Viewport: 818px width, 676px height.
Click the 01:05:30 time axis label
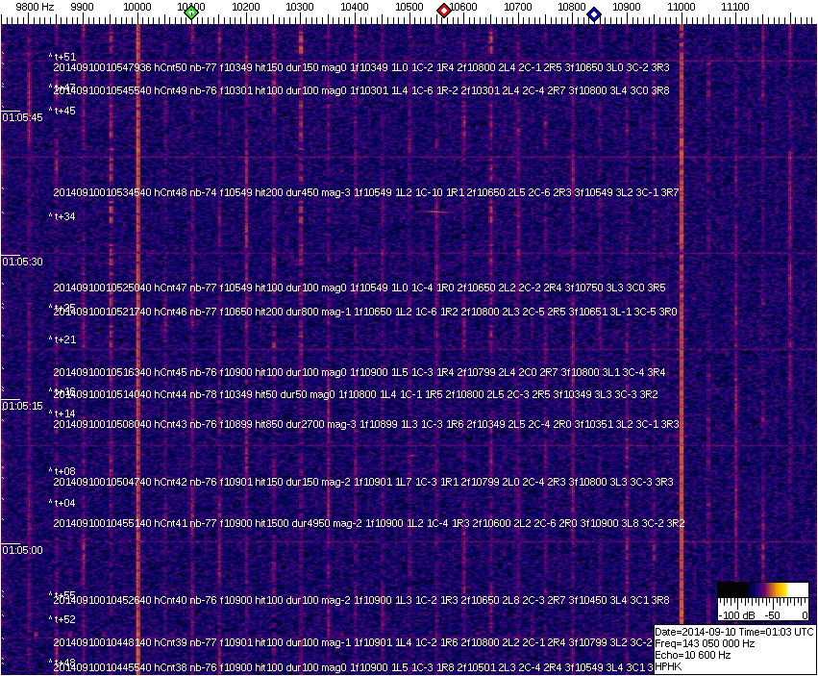coord(22,262)
